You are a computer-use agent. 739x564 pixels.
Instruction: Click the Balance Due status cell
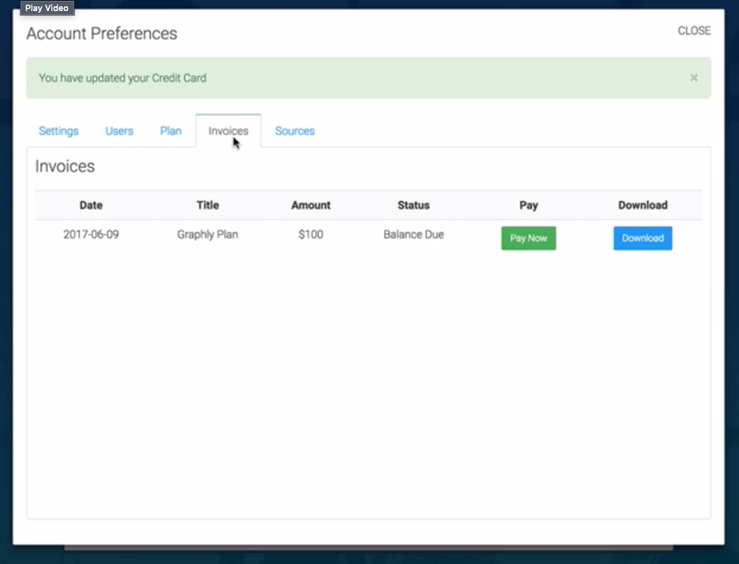click(414, 234)
